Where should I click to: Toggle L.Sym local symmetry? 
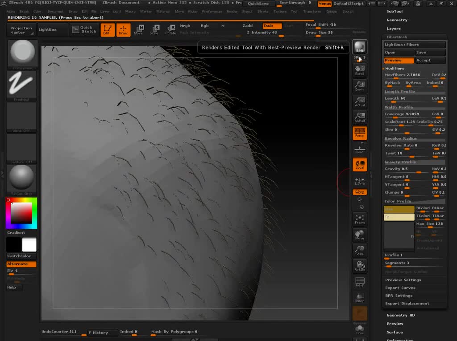[360, 181]
